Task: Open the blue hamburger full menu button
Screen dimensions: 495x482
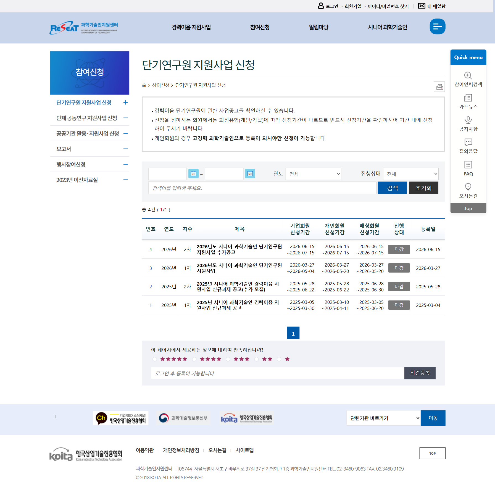Action: (x=437, y=27)
